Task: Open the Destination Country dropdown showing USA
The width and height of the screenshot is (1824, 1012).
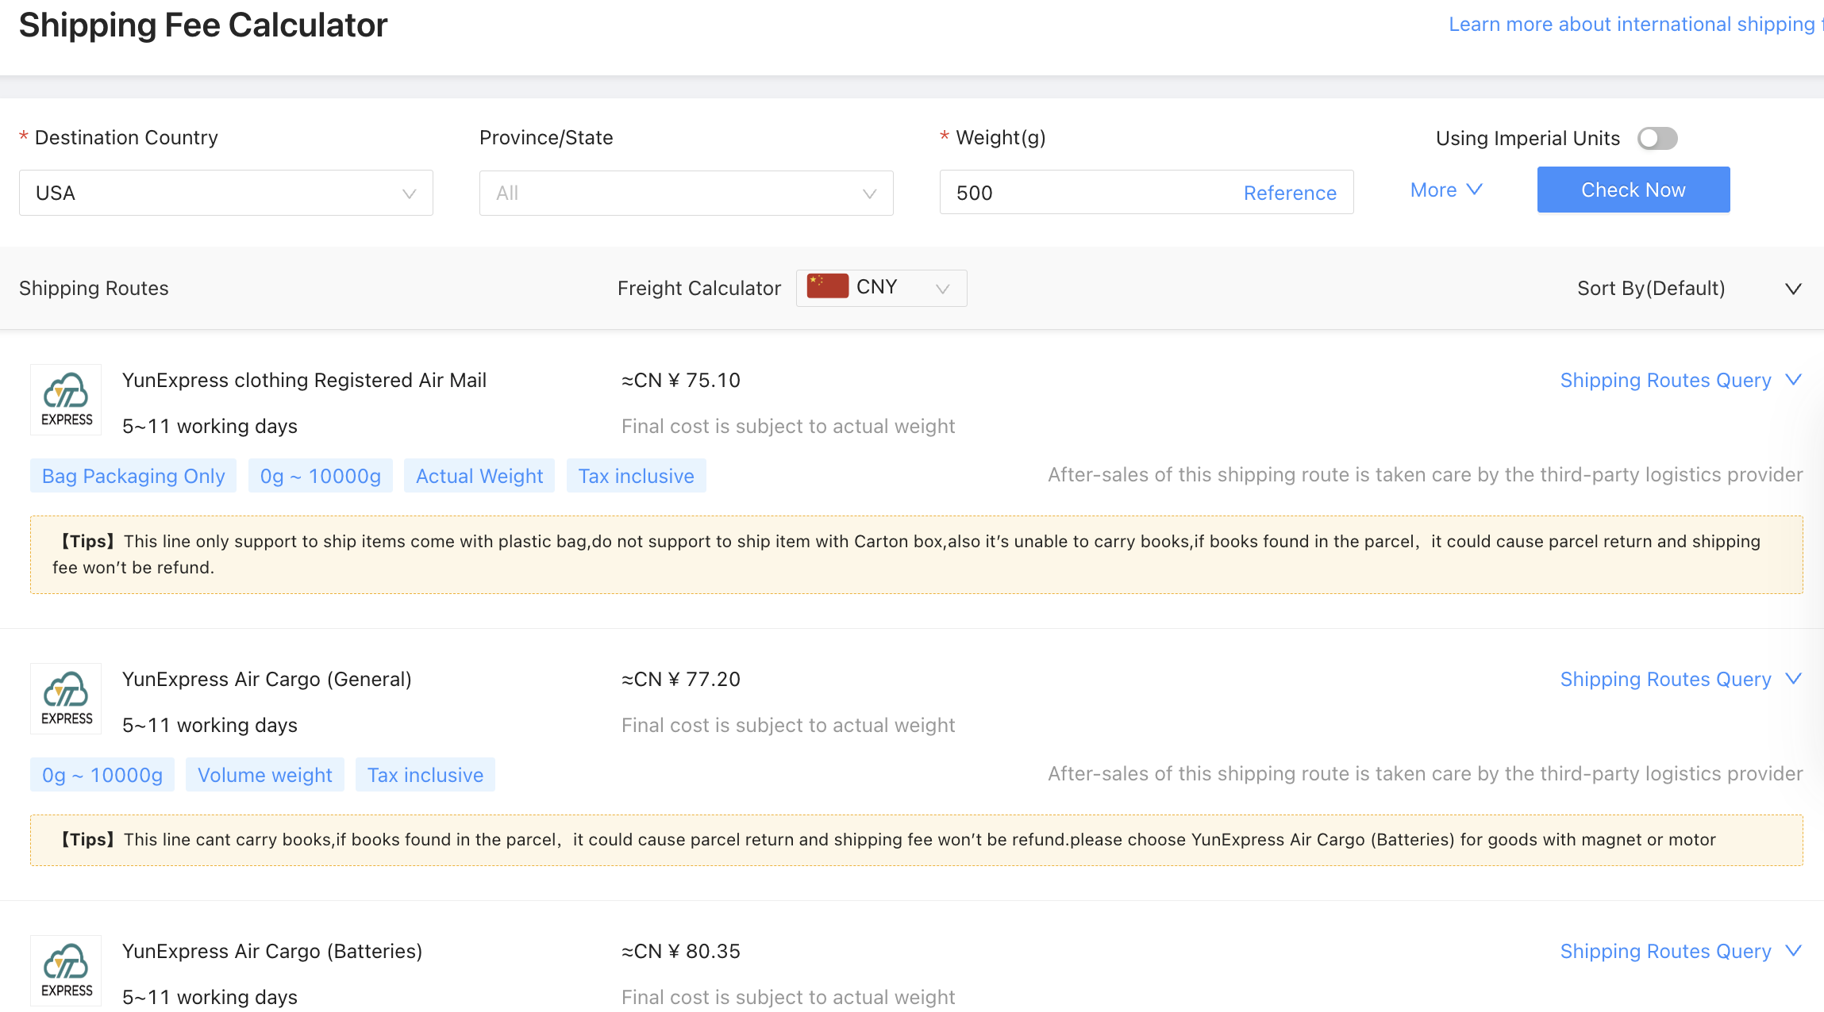Action: pos(226,193)
